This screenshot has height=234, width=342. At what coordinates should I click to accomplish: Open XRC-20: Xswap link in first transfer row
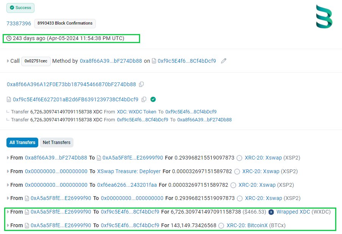tap(263, 158)
